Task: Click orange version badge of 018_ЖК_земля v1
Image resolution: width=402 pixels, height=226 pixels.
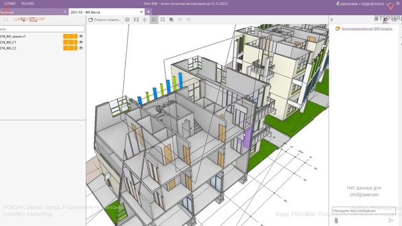Action: click(x=70, y=36)
